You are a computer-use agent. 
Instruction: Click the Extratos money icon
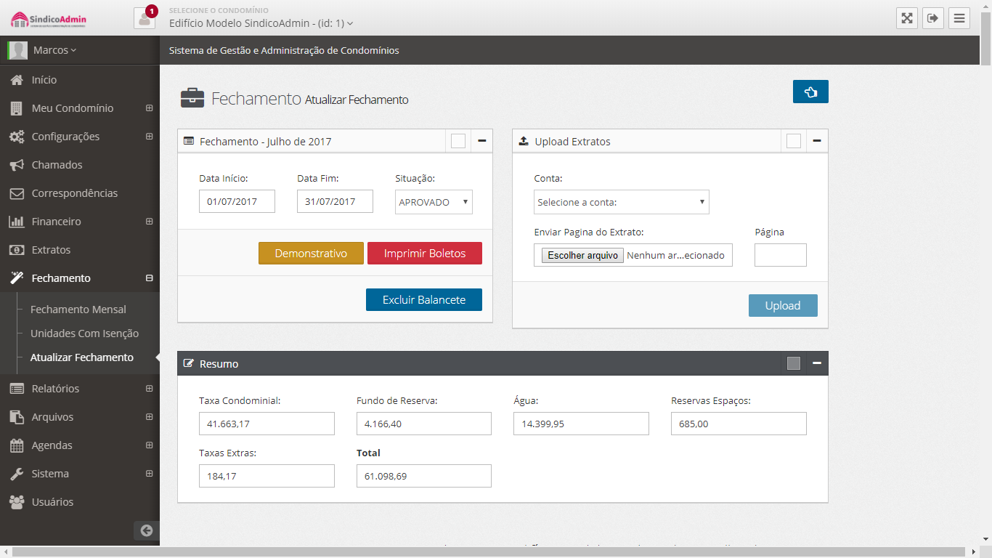coord(17,250)
